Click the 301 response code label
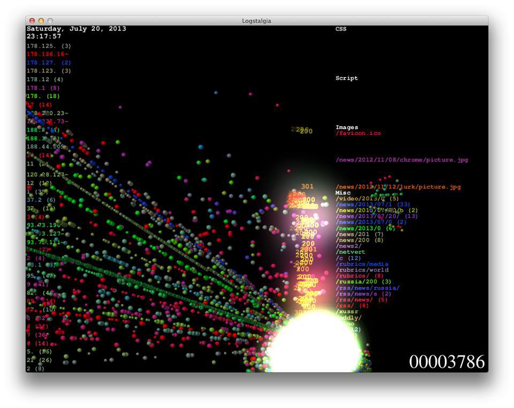This screenshot has height=408, width=514. coord(307,186)
